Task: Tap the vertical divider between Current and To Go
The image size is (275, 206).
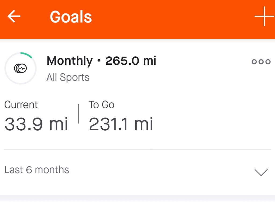Action: [x=78, y=114]
